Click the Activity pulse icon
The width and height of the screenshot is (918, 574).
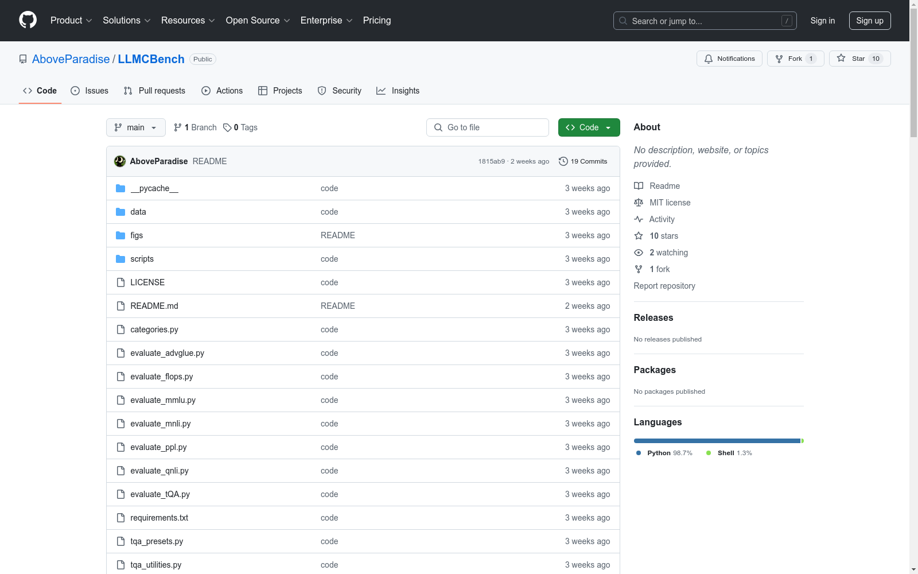639,219
